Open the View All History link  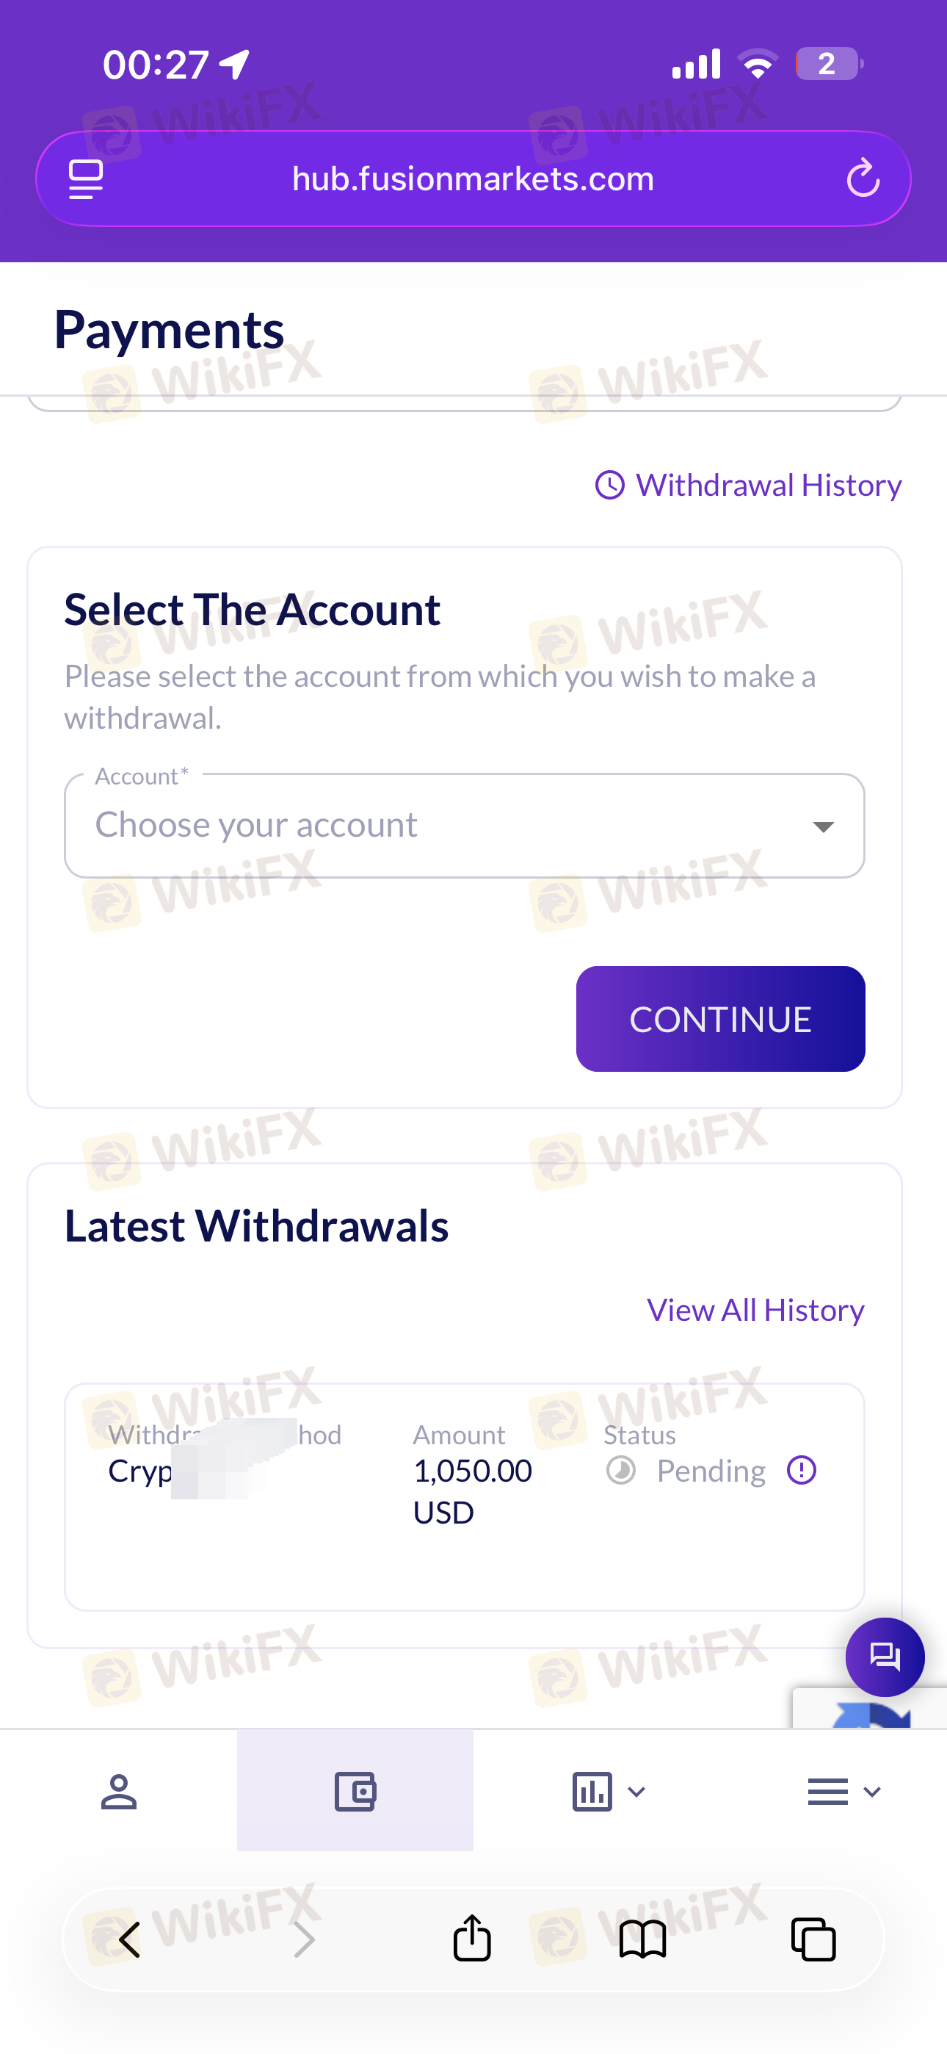point(755,1310)
